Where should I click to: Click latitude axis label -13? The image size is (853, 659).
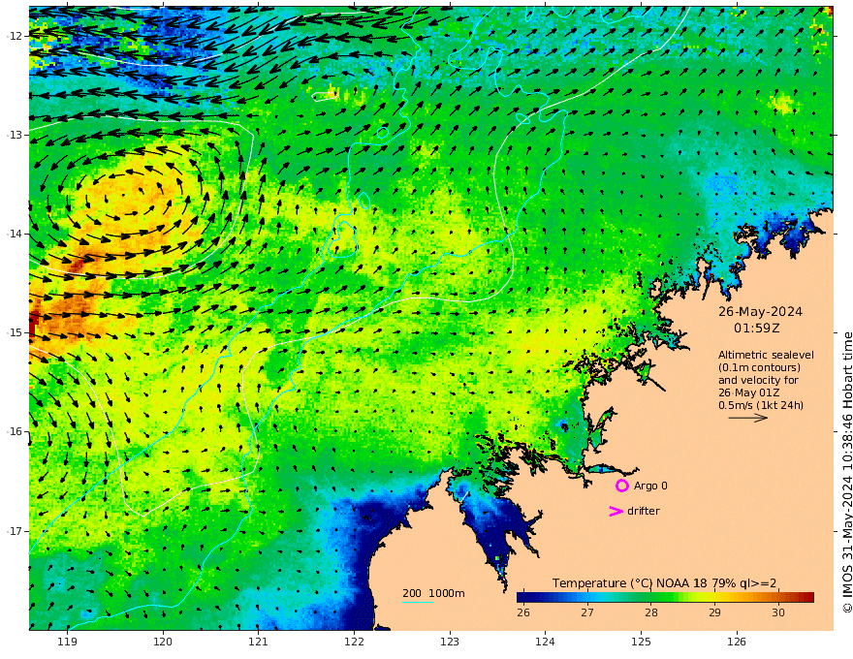pos(15,135)
